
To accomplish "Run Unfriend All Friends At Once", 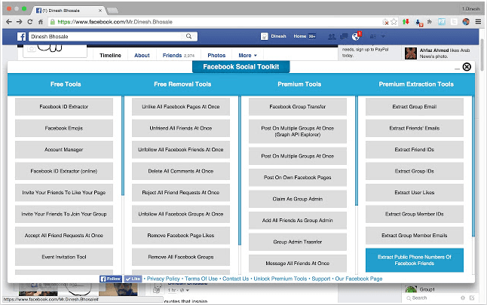I will (181, 128).
